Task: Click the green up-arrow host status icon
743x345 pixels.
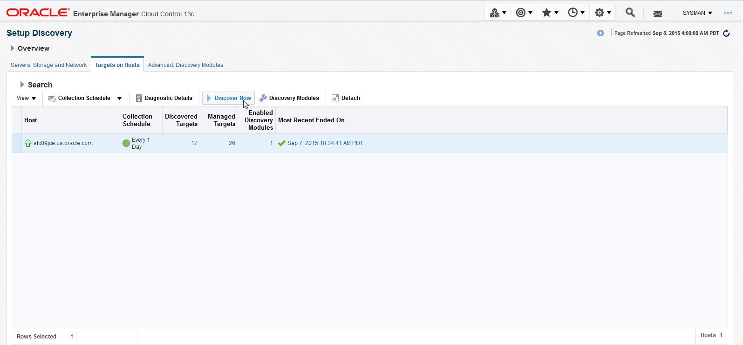Action: [28, 143]
